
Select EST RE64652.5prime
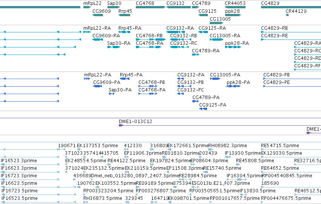coord(291,172)
